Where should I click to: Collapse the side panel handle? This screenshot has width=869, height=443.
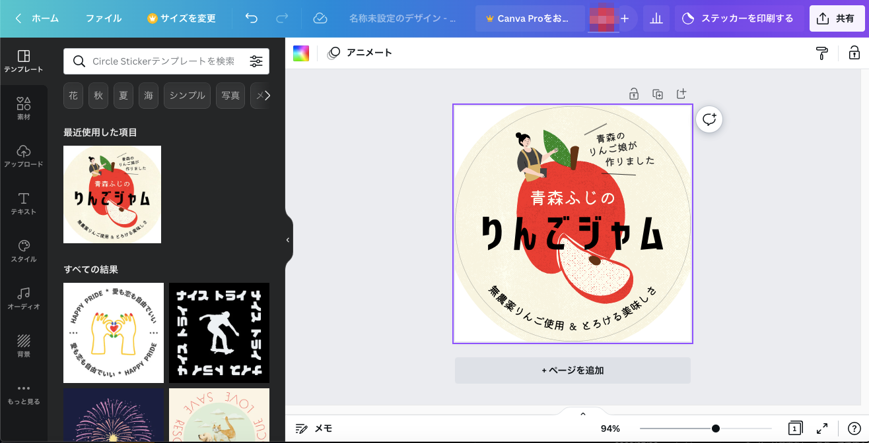coord(288,240)
